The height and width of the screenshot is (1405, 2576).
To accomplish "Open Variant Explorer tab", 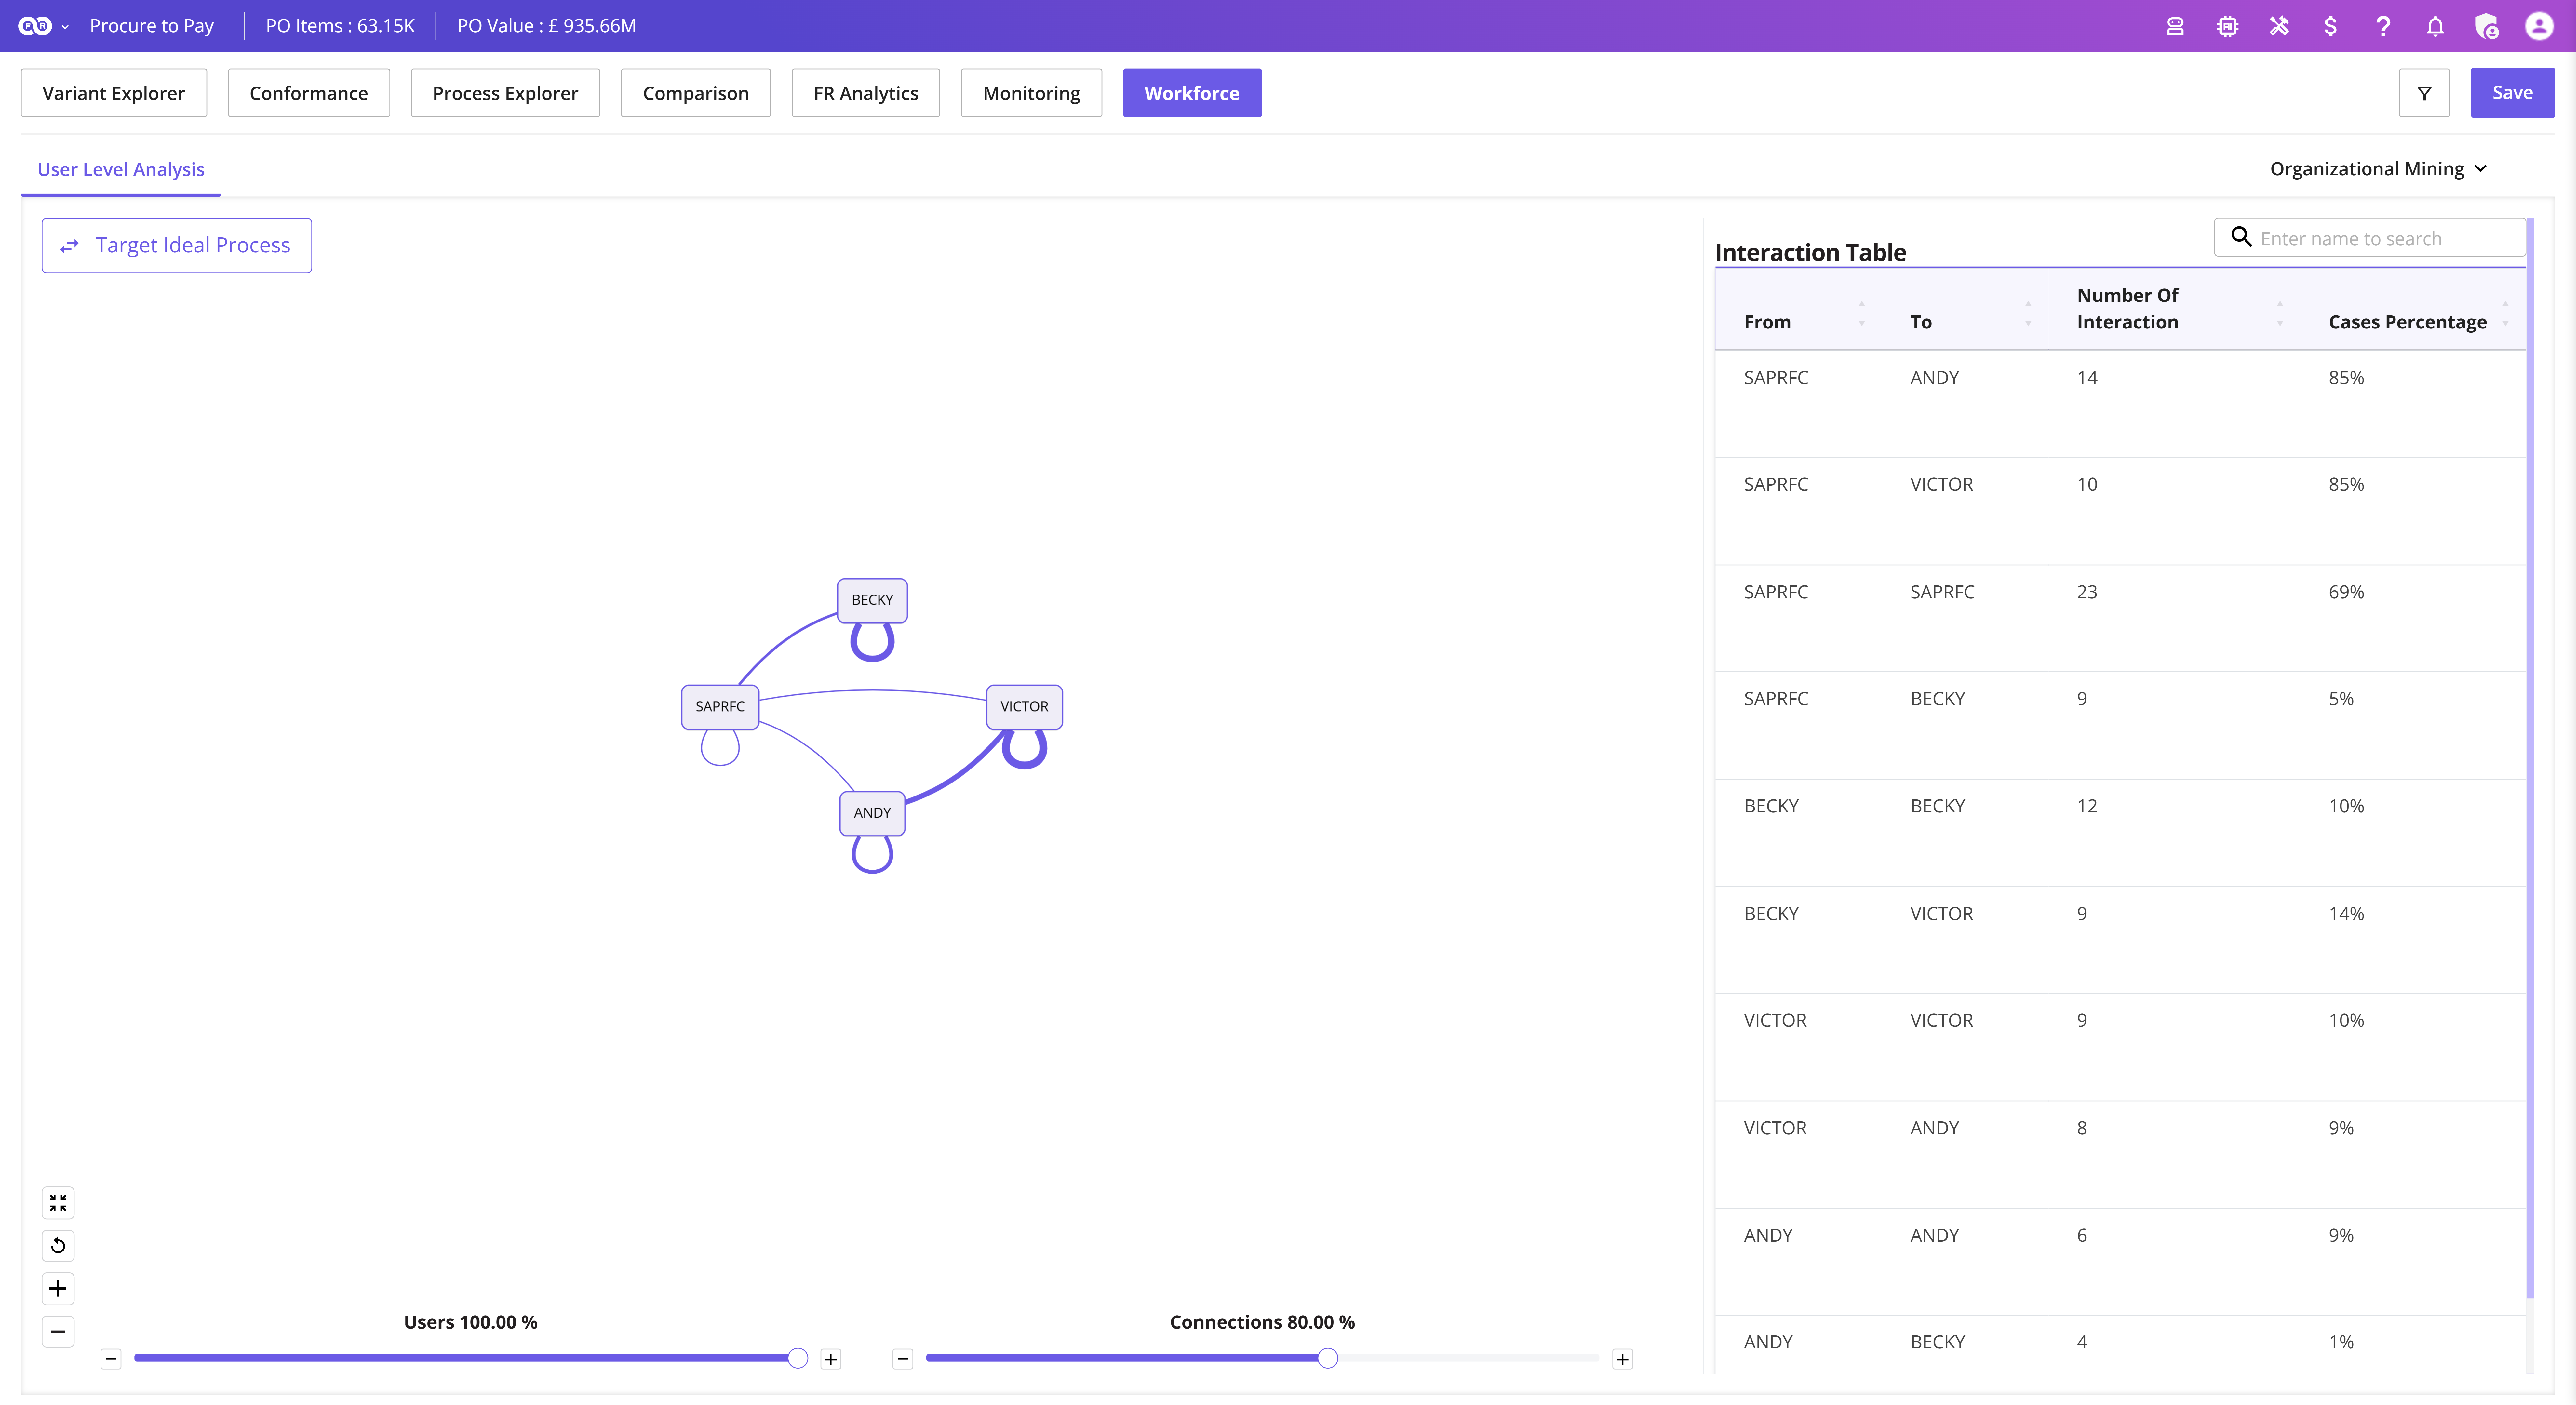I will (114, 93).
